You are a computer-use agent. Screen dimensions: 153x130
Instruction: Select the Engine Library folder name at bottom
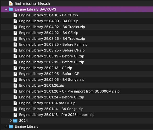coord(27,127)
